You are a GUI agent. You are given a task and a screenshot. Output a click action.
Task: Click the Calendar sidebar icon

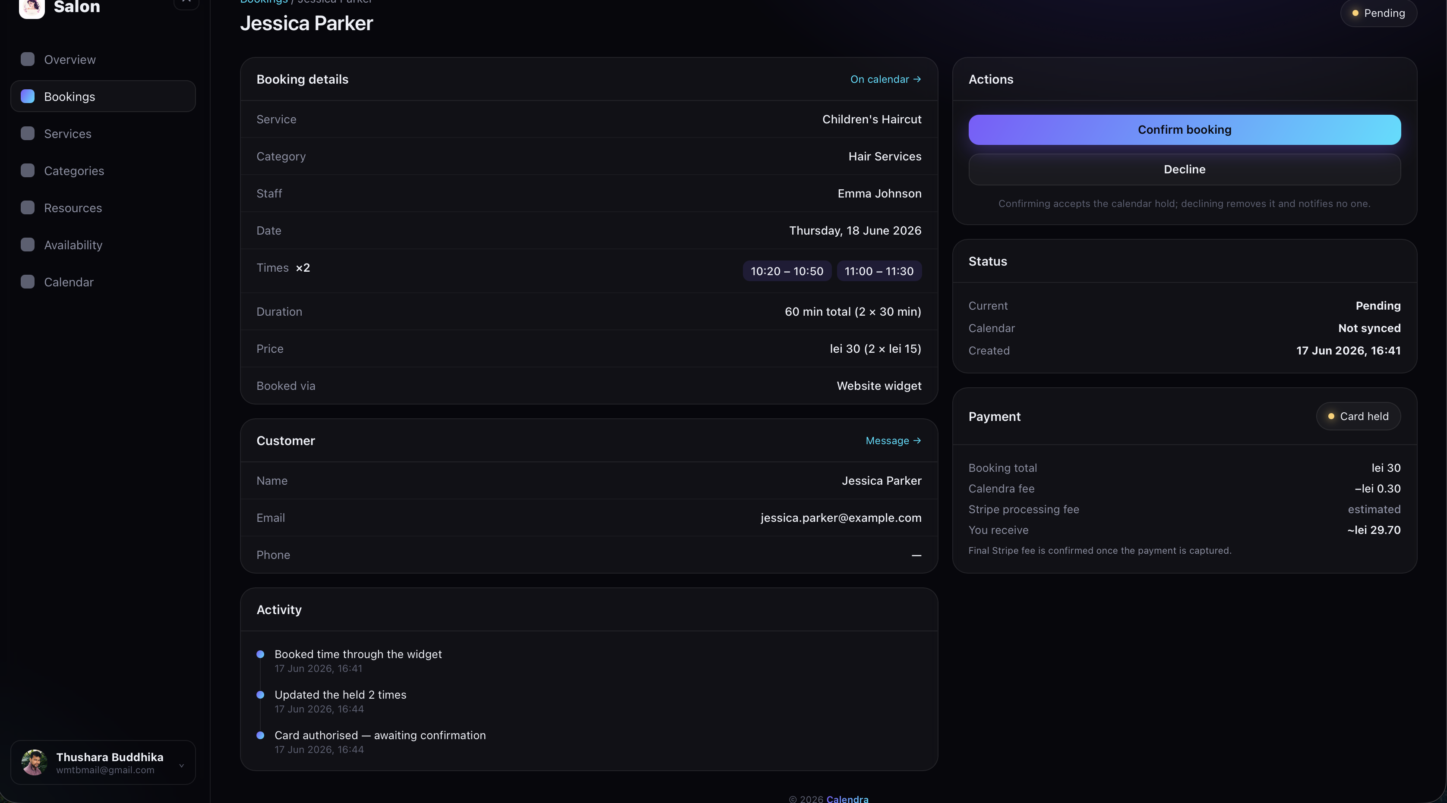click(28, 281)
